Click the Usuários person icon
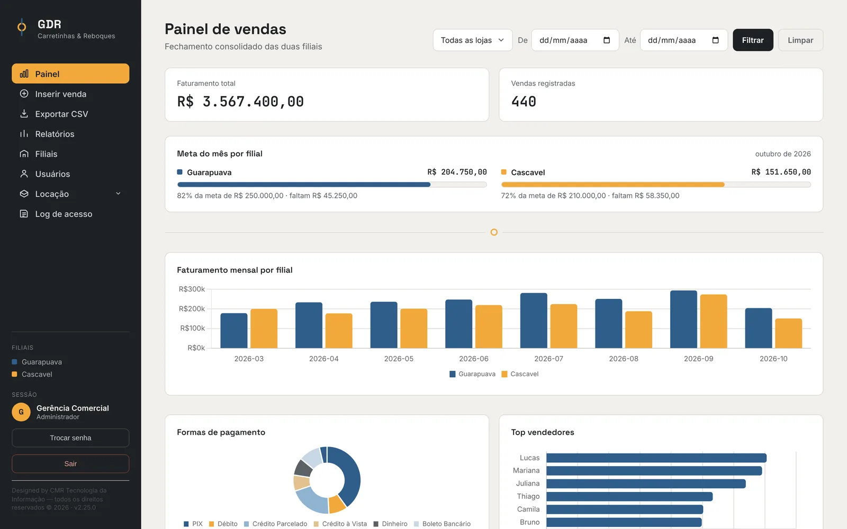This screenshot has width=847, height=529. 24,174
